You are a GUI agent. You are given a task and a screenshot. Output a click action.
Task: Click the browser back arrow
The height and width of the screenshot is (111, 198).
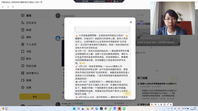click(3, 7)
